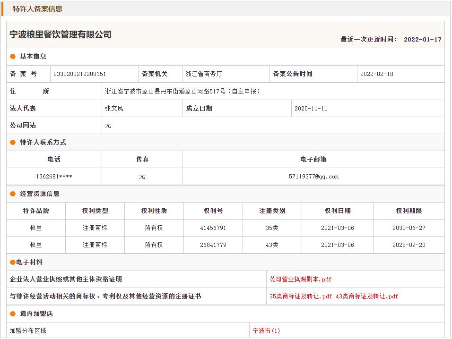Open the 宁波市(1) franchise region link
452x339 pixels.
tap(266, 331)
